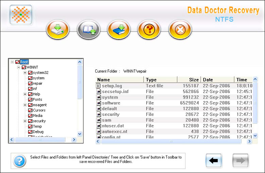Select the ntuser.dat file name
This screenshot has height=173, width=265.
[113, 126]
